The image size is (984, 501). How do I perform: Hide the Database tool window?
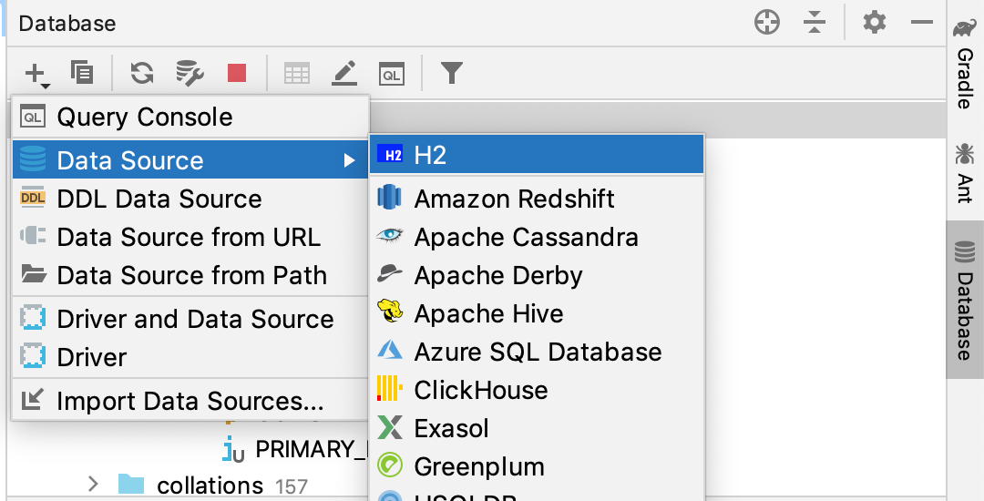[922, 23]
